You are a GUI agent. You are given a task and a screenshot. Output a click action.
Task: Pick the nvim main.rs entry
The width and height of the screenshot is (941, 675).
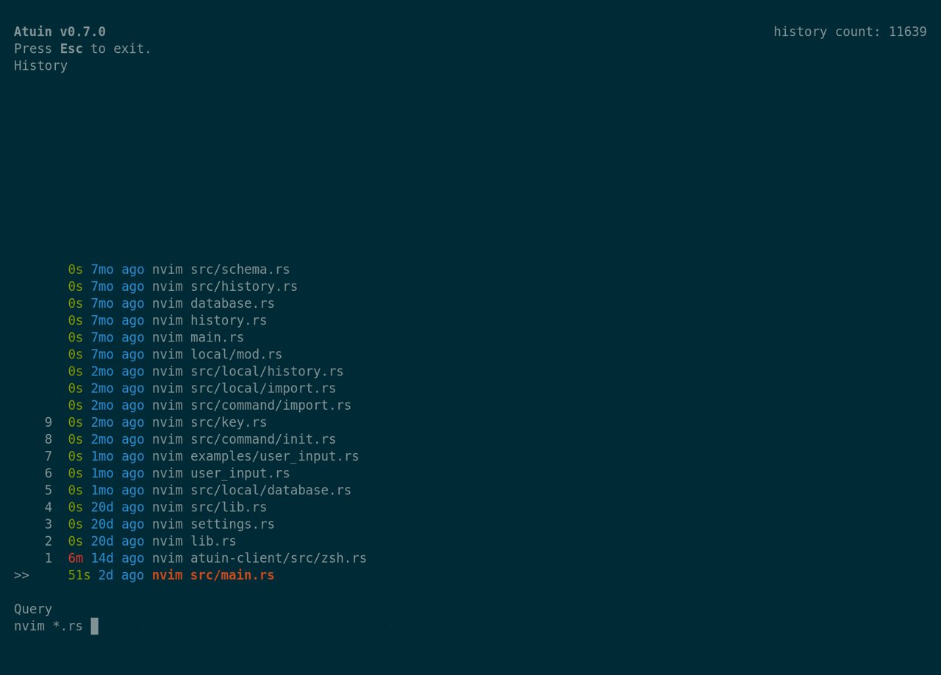pos(156,337)
